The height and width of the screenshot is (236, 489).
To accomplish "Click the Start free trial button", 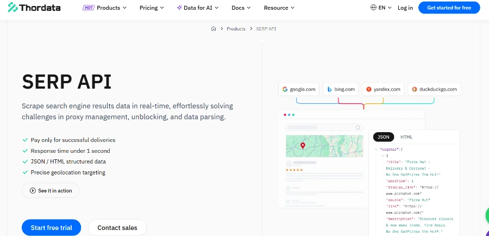I will 51,227.
